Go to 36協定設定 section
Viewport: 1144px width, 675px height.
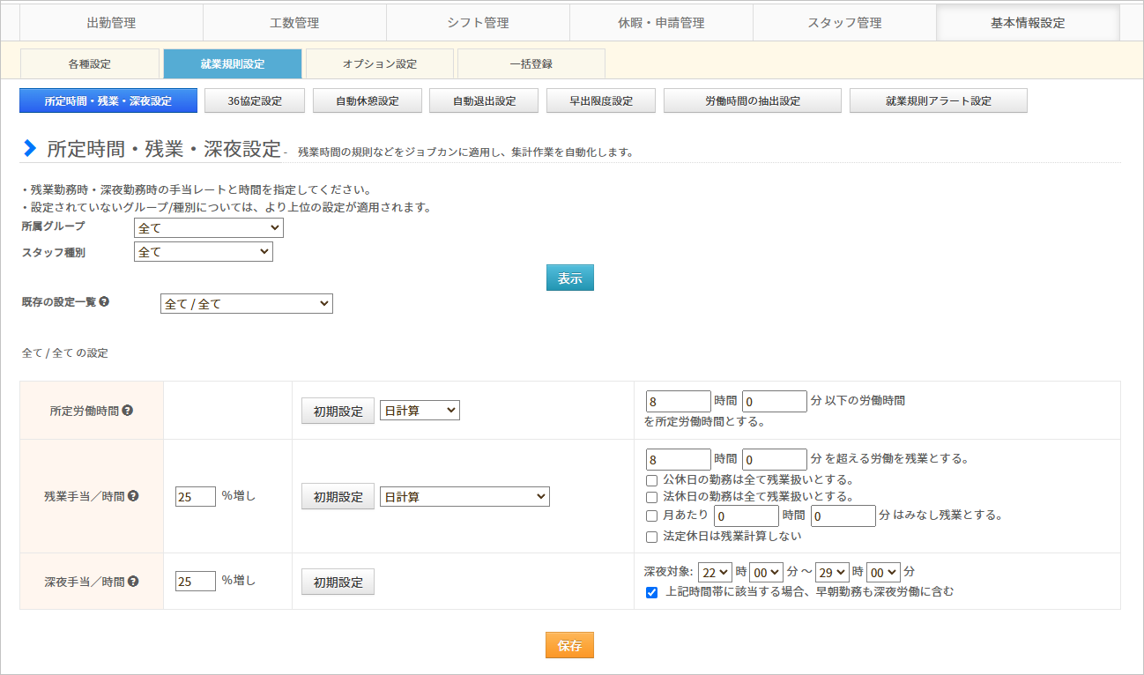[x=254, y=101]
